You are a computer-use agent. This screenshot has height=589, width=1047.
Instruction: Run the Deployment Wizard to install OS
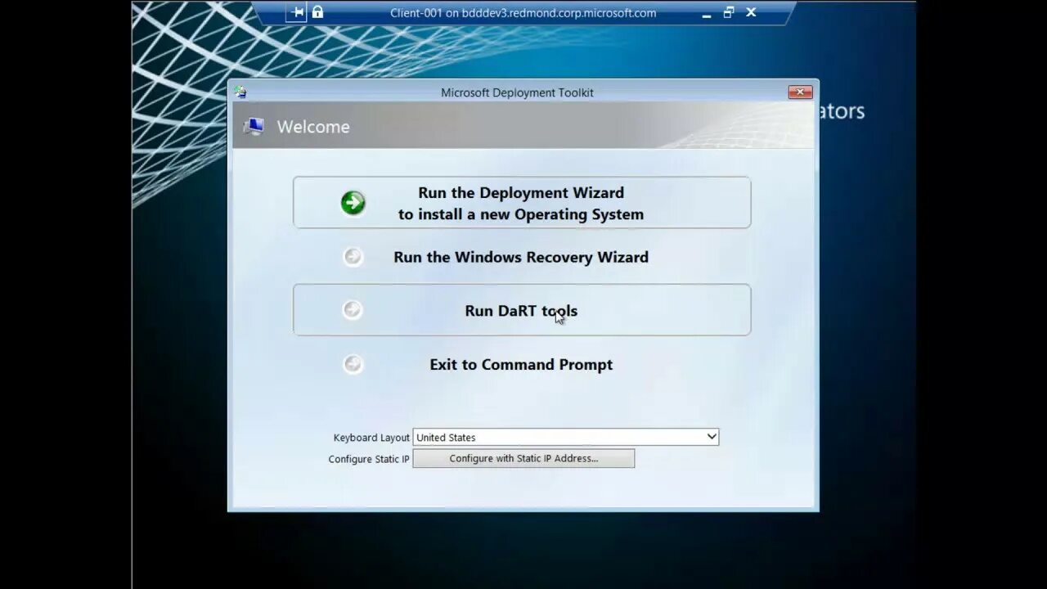(x=522, y=203)
